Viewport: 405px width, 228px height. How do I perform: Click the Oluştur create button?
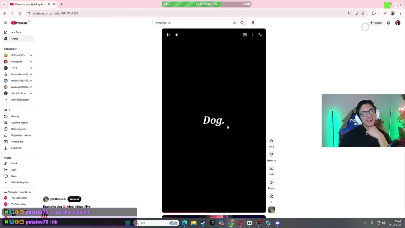pos(376,23)
